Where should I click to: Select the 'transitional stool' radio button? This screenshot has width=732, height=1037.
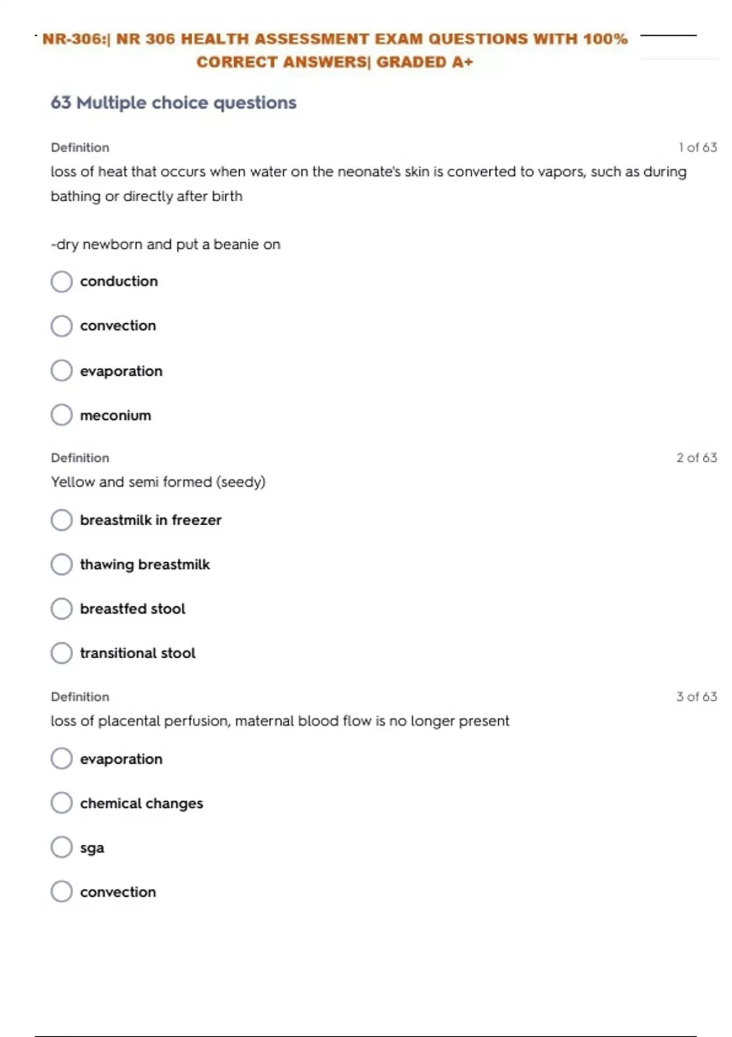62,653
